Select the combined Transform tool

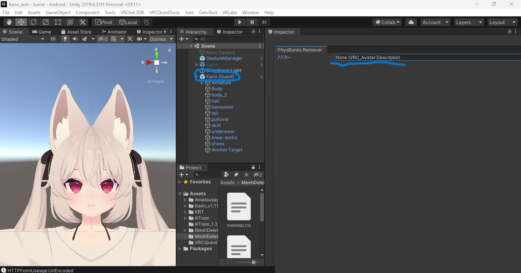70,22
